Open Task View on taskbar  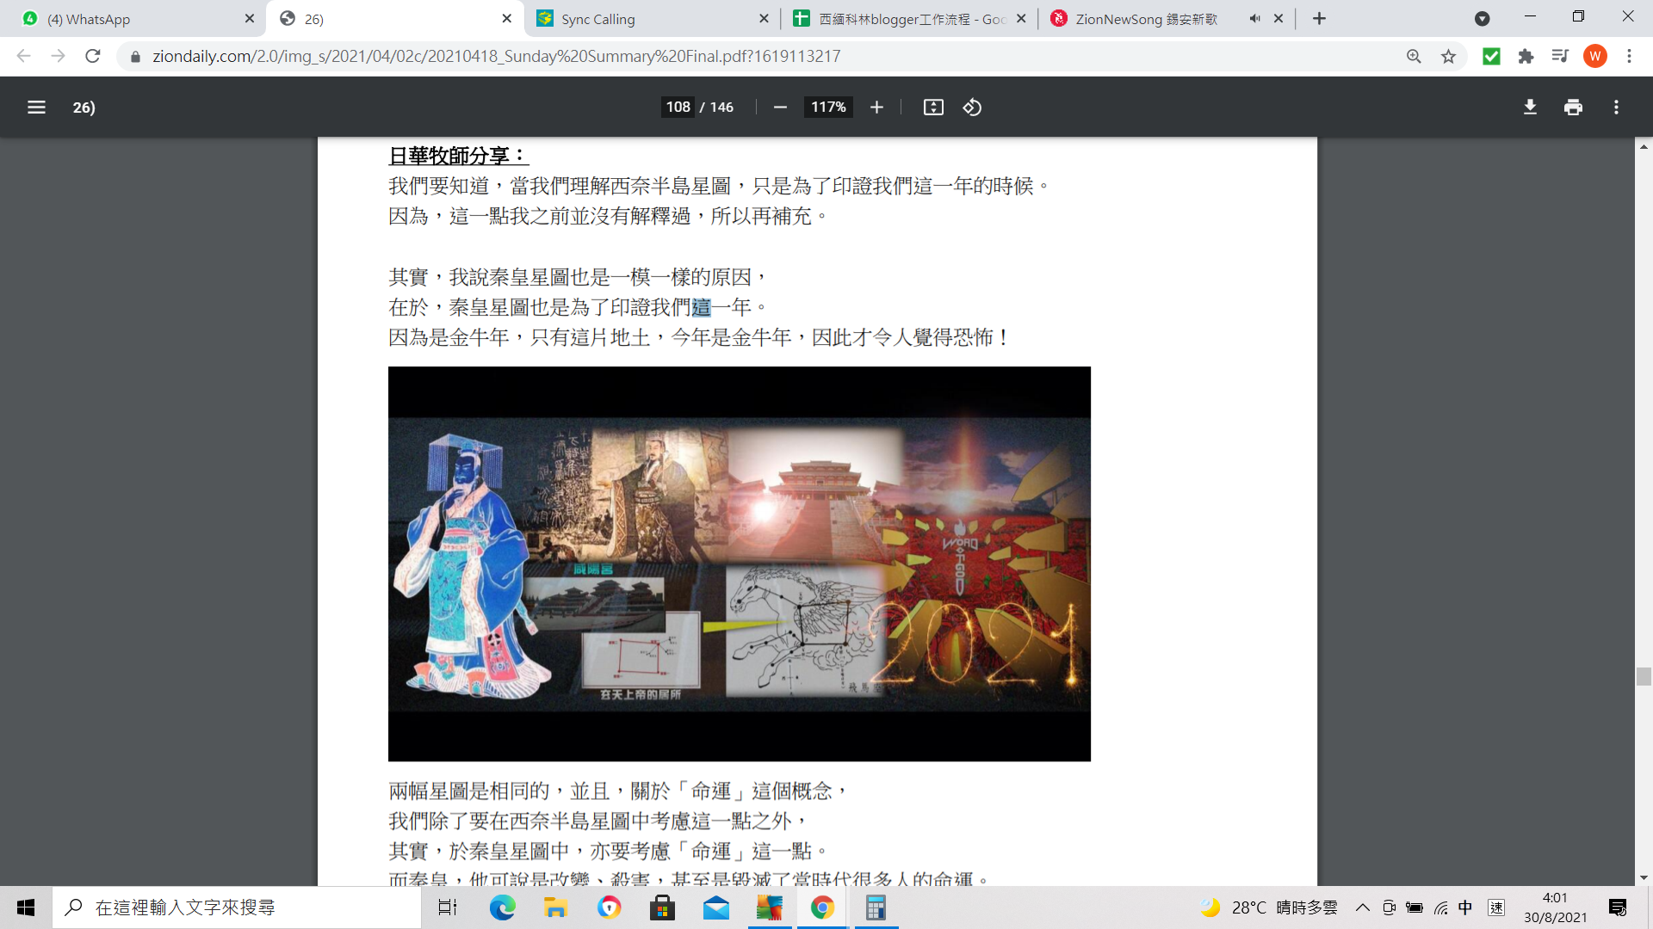(448, 907)
